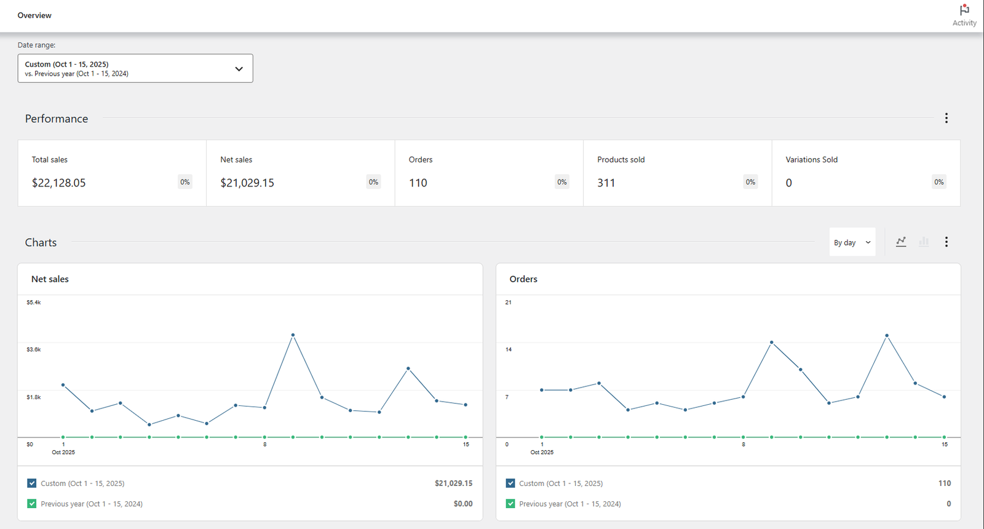Open the Net sales report card
Image resolution: width=984 pixels, height=529 pixels.
pyautogui.click(x=300, y=173)
